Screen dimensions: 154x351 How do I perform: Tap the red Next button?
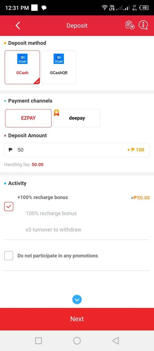[77, 319]
